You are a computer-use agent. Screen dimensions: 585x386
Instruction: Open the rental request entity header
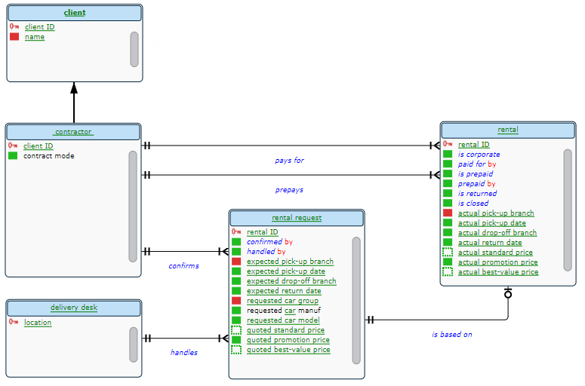(297, 218)
